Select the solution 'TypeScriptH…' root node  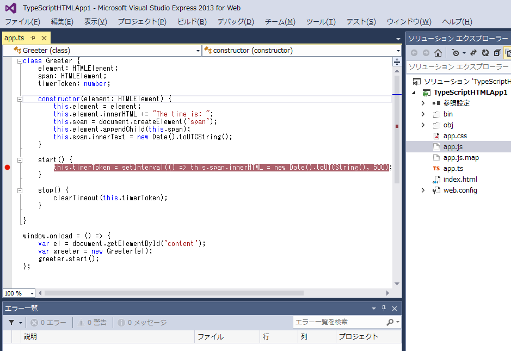coord(462,82)
